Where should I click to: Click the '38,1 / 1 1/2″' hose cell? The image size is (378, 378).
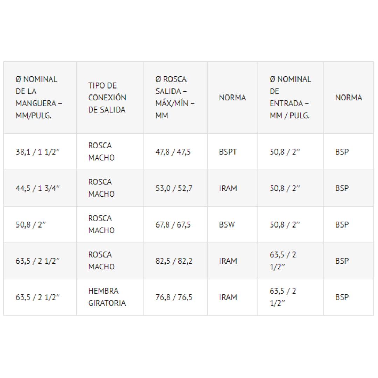(40, 152)
